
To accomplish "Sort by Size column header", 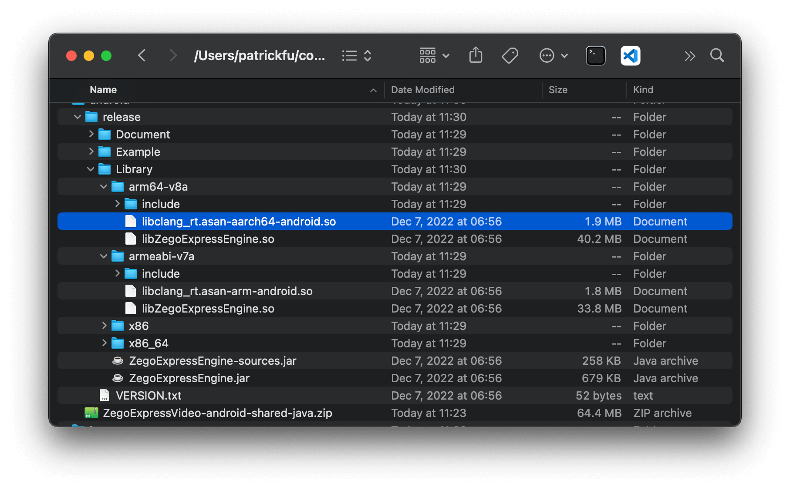I will (558, 90).
